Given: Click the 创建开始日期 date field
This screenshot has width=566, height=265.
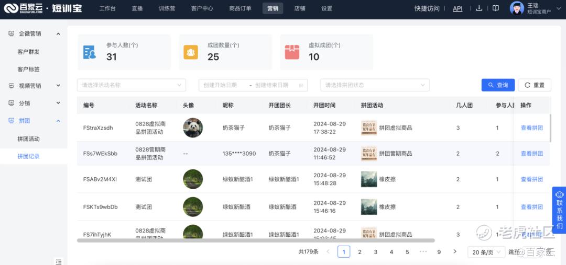Looking at the screenshot, I should coord(222,85).
